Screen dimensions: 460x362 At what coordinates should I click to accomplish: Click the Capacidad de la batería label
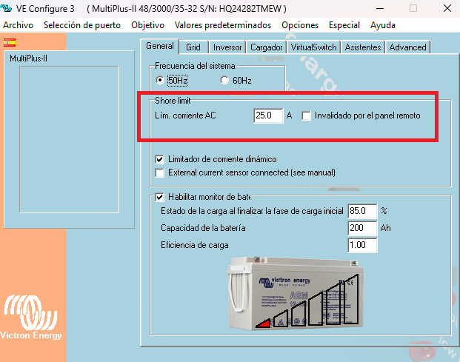(x=203, y=228)
